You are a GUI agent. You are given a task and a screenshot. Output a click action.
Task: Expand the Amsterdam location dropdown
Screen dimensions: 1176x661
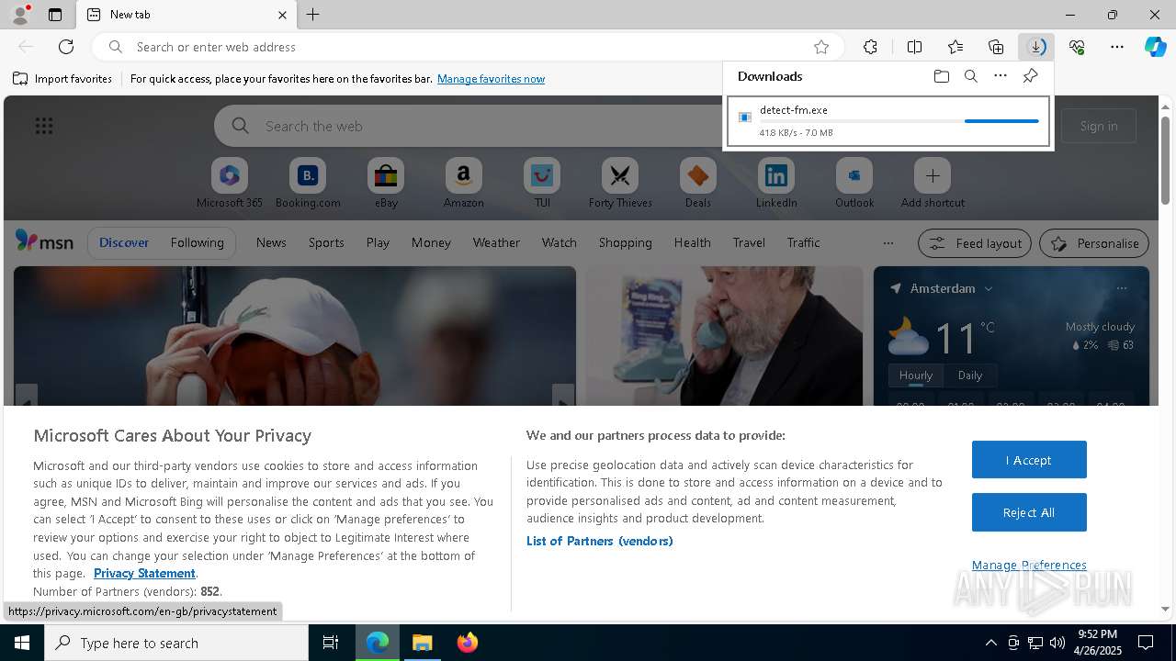989,288
